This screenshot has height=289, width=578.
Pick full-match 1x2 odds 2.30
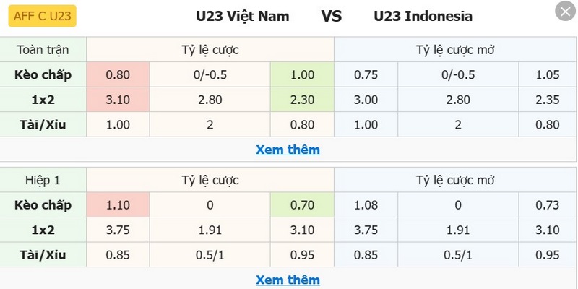(302, 100)
